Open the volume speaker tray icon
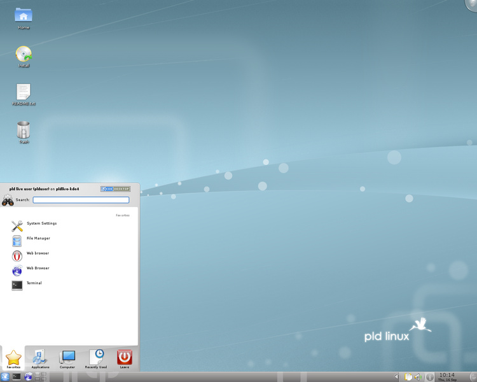The image size is (477, 382). (418, 377)
